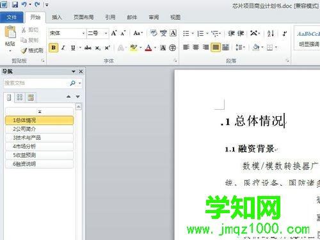Open the font group dialog launcher
320x240 pixels.
pyautogui.click(x=175, y=61)
